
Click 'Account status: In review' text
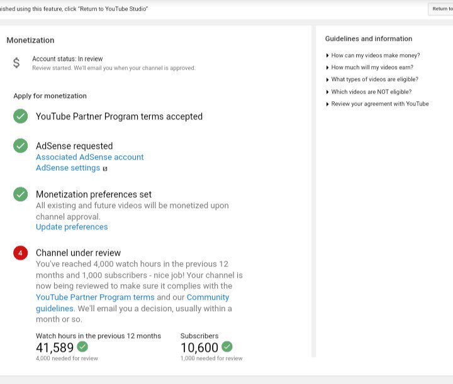[67, 59]
